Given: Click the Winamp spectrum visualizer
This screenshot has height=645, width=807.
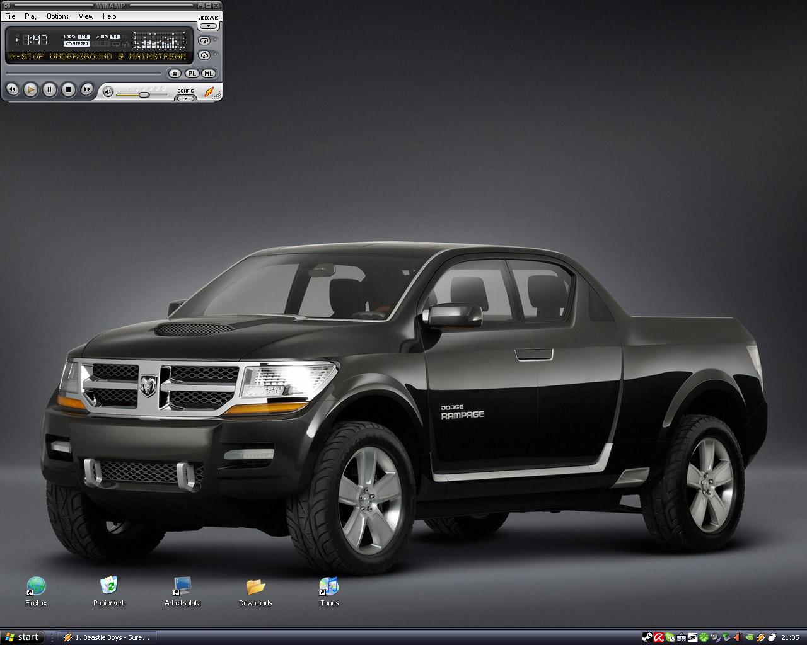Looking at the screenshot, I should coord(159,42).
